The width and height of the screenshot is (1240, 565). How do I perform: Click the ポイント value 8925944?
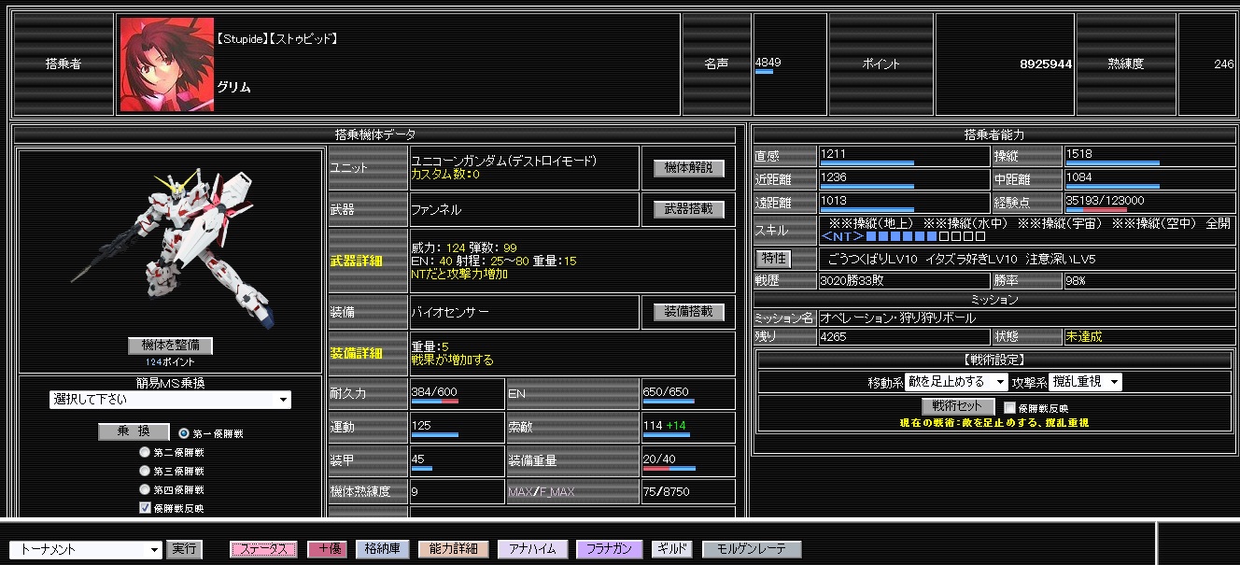[x=1046, y=64]
